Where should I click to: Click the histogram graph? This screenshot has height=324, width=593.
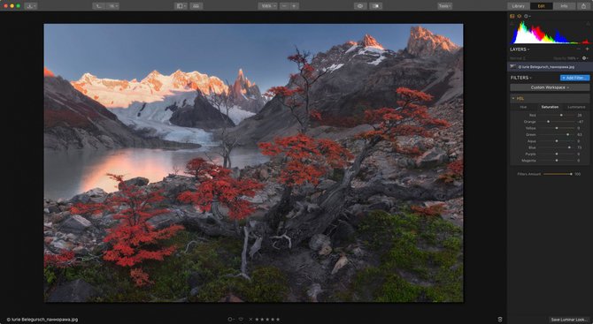point(550,33)
